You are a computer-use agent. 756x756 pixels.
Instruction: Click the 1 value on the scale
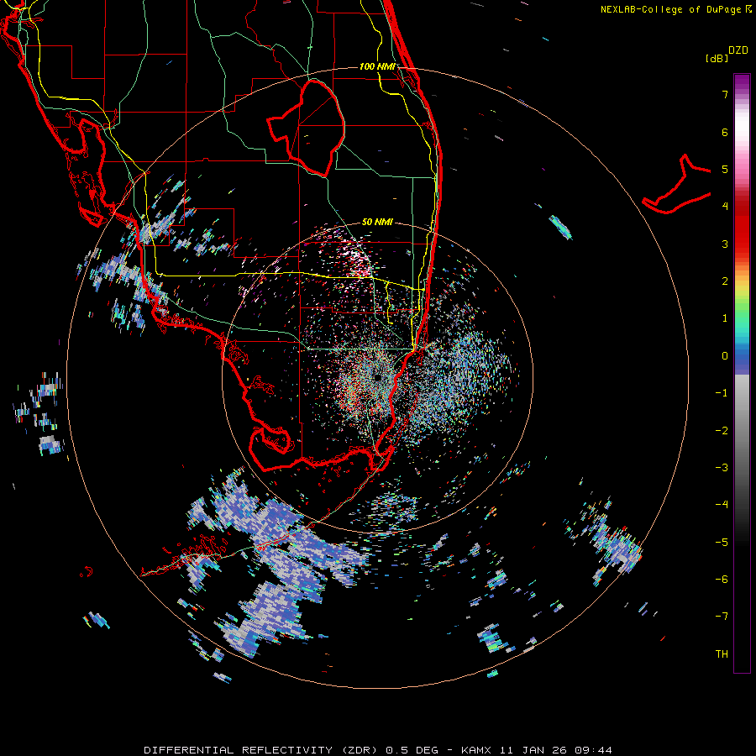tap(725, 318)
